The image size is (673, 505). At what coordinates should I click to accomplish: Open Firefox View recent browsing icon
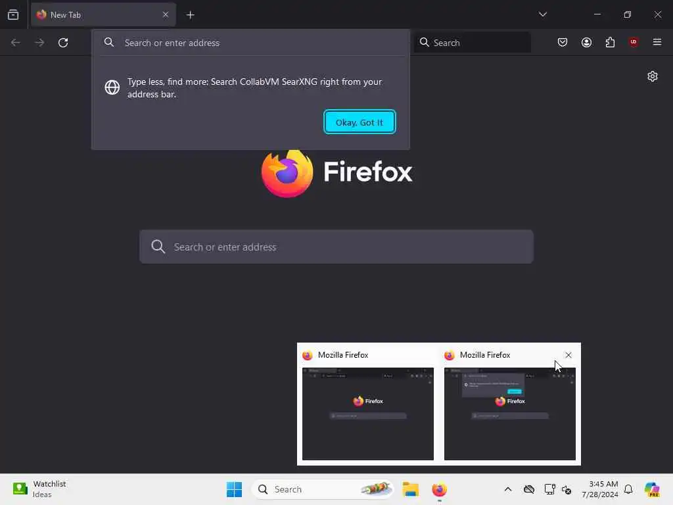coord(13,14)
